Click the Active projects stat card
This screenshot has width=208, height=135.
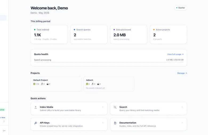(x=168, y=34)
